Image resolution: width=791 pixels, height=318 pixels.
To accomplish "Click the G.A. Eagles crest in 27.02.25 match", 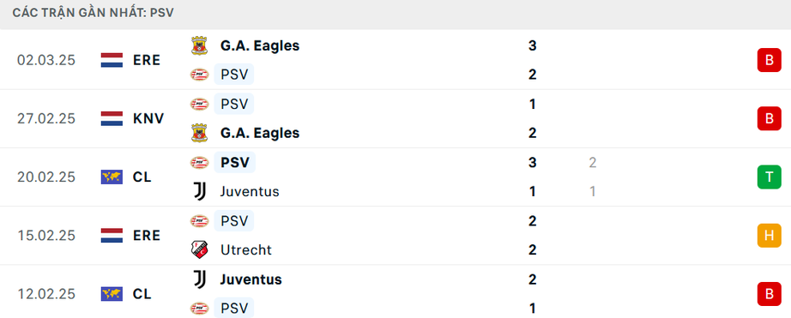I will coord(199,133).
